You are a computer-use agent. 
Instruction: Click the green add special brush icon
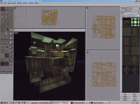11,26
